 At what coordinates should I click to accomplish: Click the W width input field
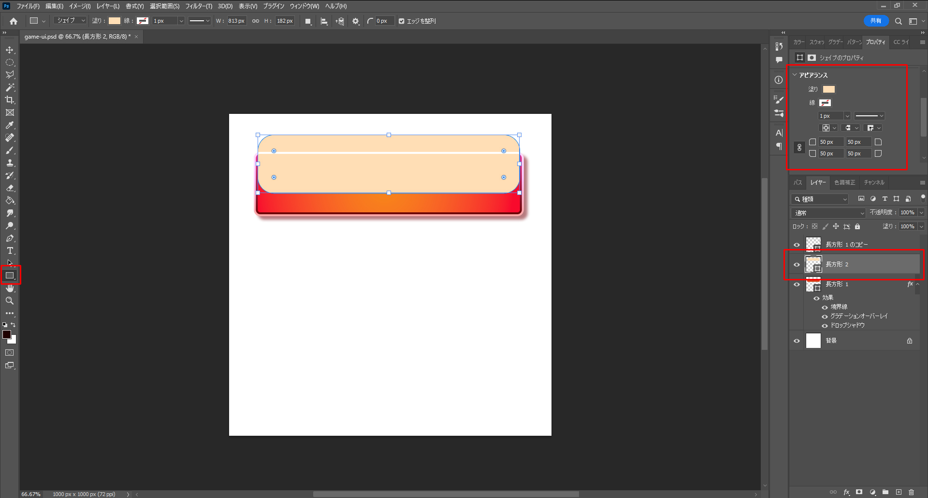click(236, 21)
